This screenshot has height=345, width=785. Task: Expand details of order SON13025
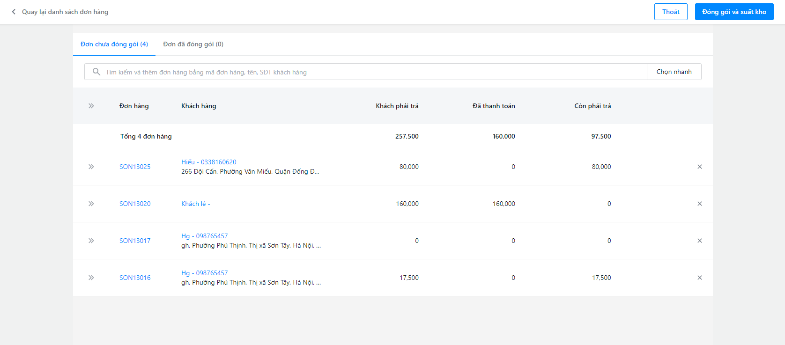coord(91,167)
